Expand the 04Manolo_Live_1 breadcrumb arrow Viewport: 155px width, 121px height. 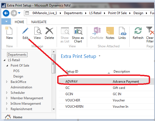[60, 13]
